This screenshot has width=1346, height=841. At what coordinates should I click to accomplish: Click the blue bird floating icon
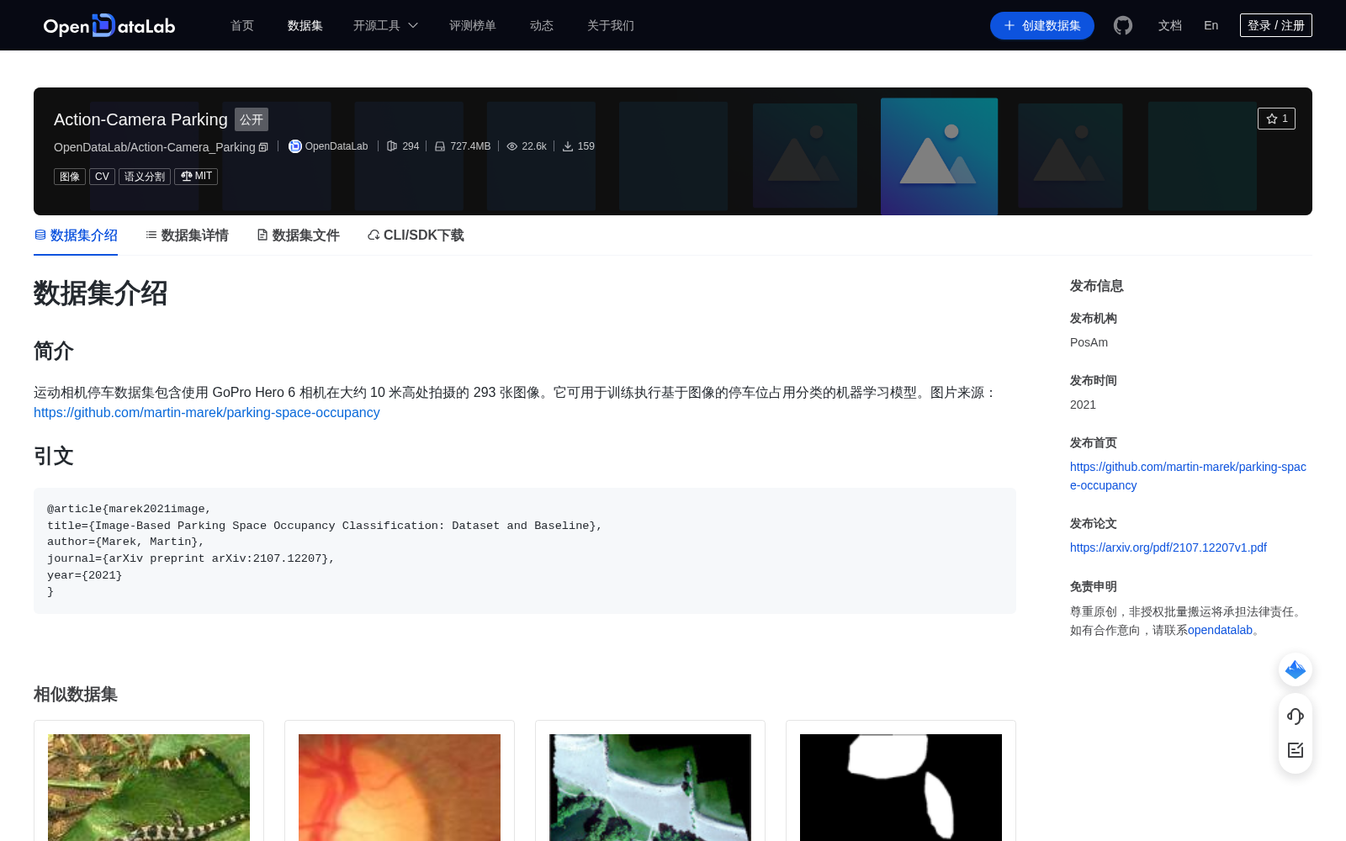tap(1296, 669)
